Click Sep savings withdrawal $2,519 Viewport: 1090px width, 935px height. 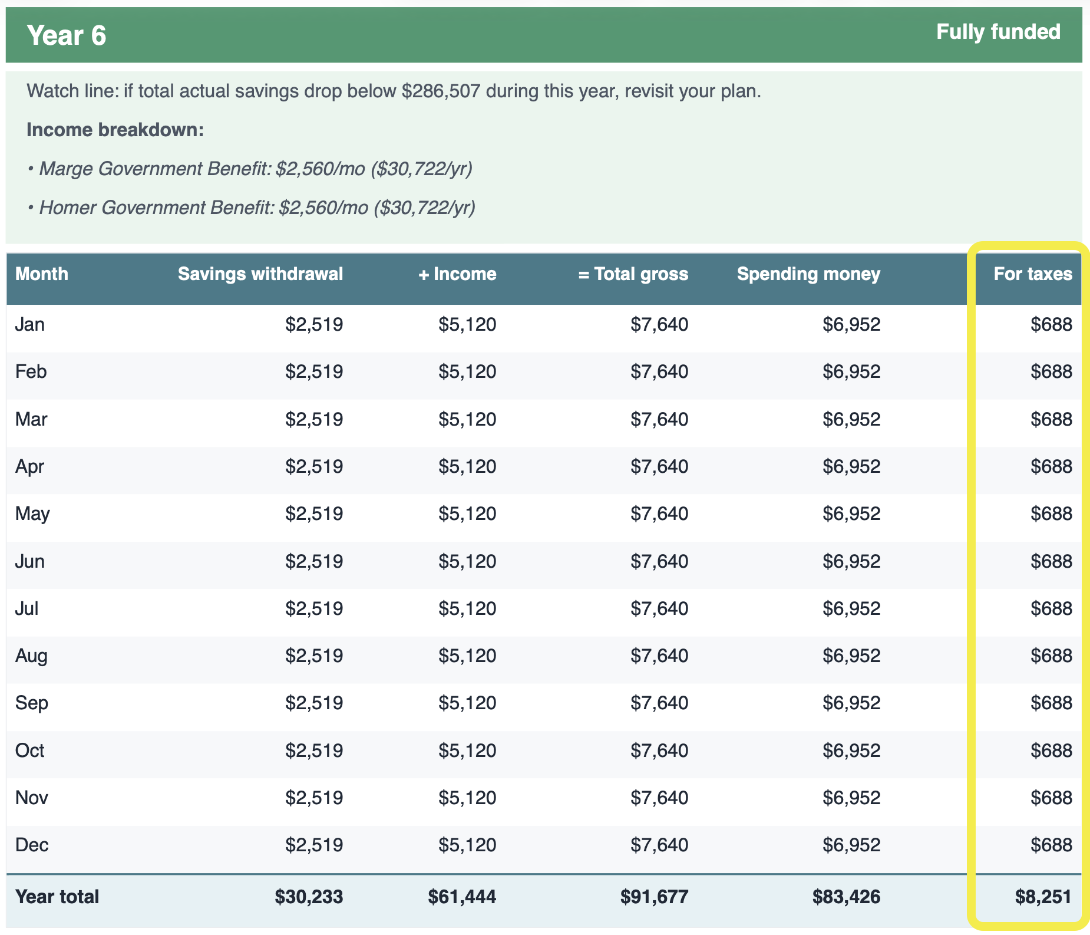coord(314,703)
